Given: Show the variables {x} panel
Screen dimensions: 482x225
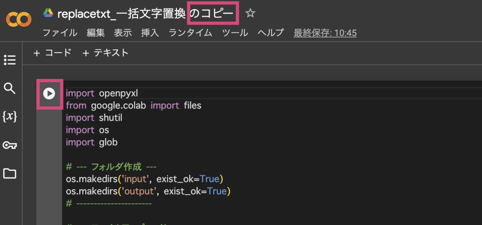Looking at the screenshot, I should tap(10, 117).
